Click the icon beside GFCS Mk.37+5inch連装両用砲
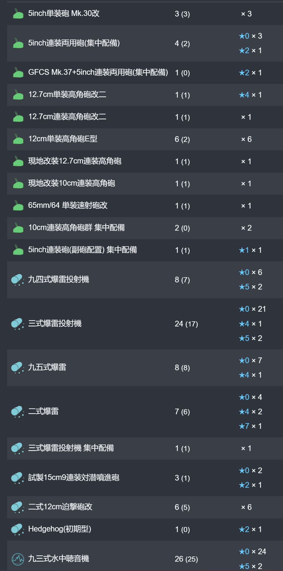283x571 pixels. point(18,73)
